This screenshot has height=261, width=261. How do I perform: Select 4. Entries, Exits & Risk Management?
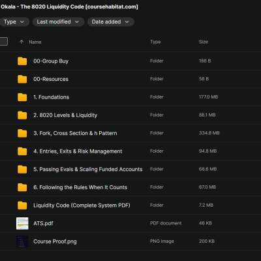click(x=78, y=151)
